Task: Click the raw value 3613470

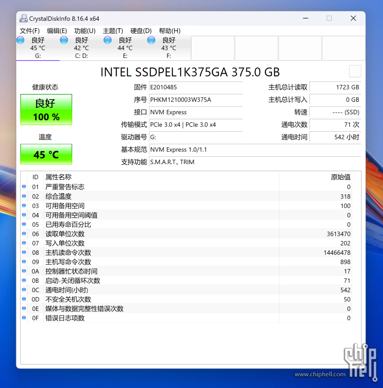Action: coord(338,234)
